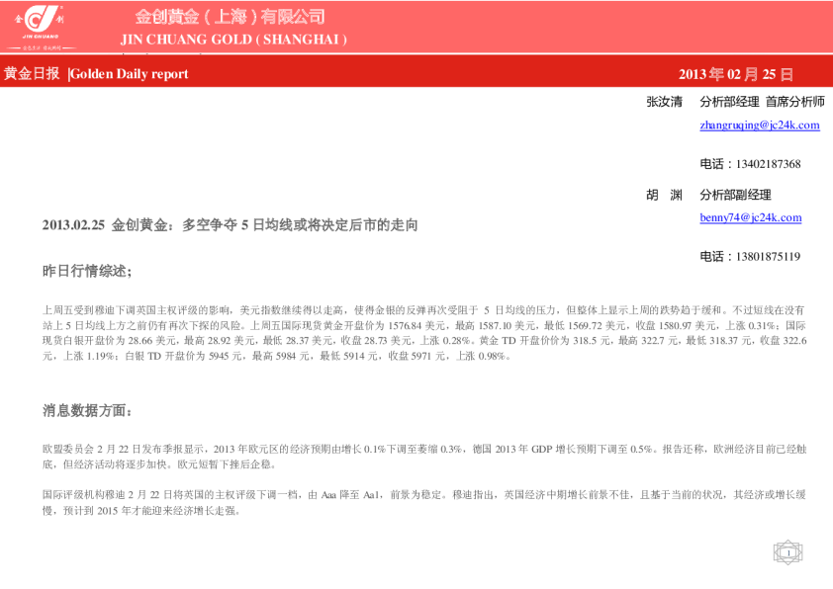
Task: Open the benny74@jc24k.com email link
Action: 750,217
